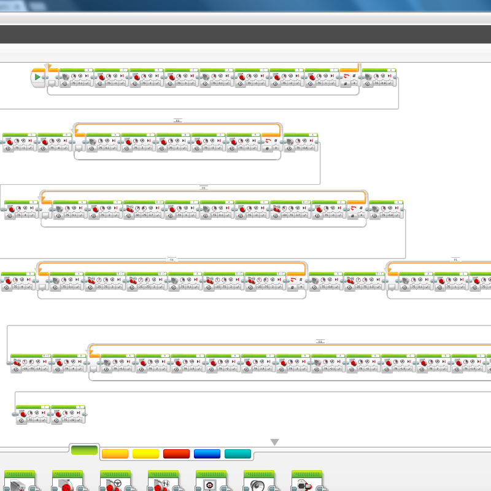Click the loop arrow icon on third row loop end
Viewport: 491px width, 491px height.
[x=354, y=208]
